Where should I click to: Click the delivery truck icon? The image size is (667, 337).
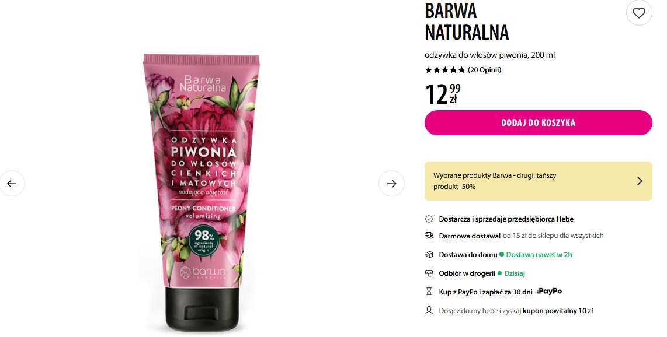[429, 236]
